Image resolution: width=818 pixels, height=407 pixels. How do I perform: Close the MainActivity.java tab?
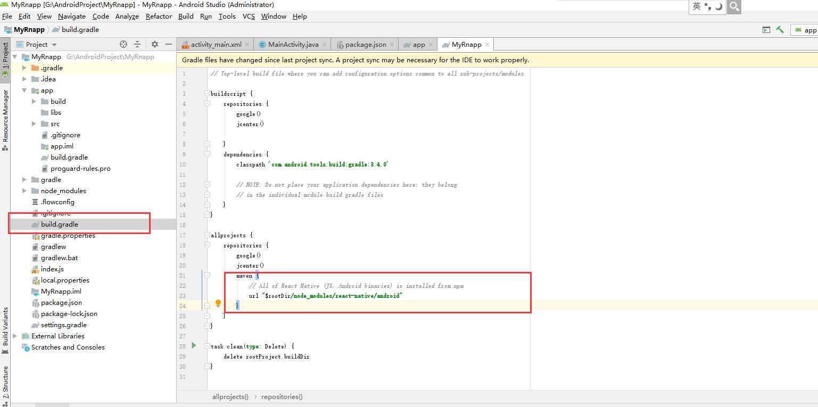click(x=326, y=44)
